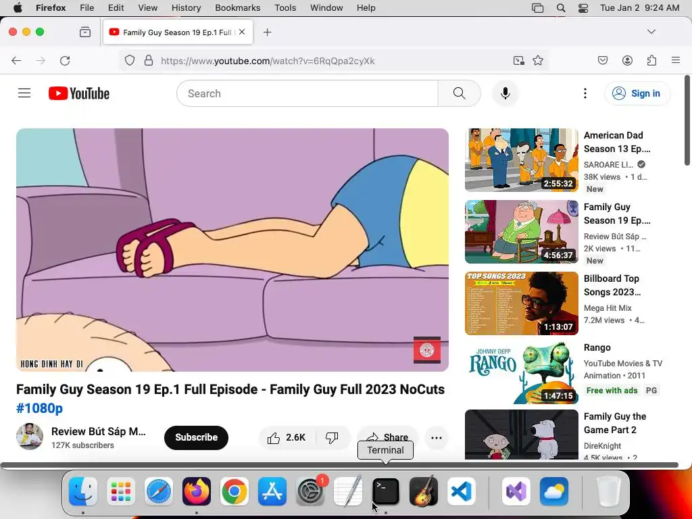This screenshot has height=519, width=692.
Task: Open the #1080p hashtag link
Action: 39,408
